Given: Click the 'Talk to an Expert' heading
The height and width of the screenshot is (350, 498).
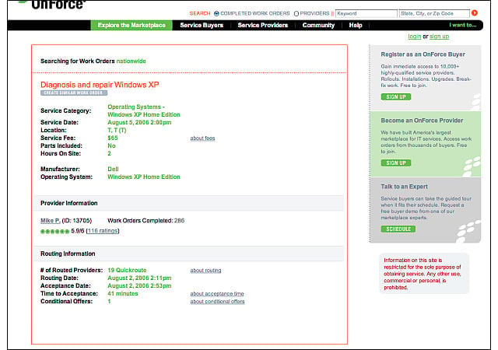Looking at the screenshot, I should pyautogui.click(x=404, y=187).
